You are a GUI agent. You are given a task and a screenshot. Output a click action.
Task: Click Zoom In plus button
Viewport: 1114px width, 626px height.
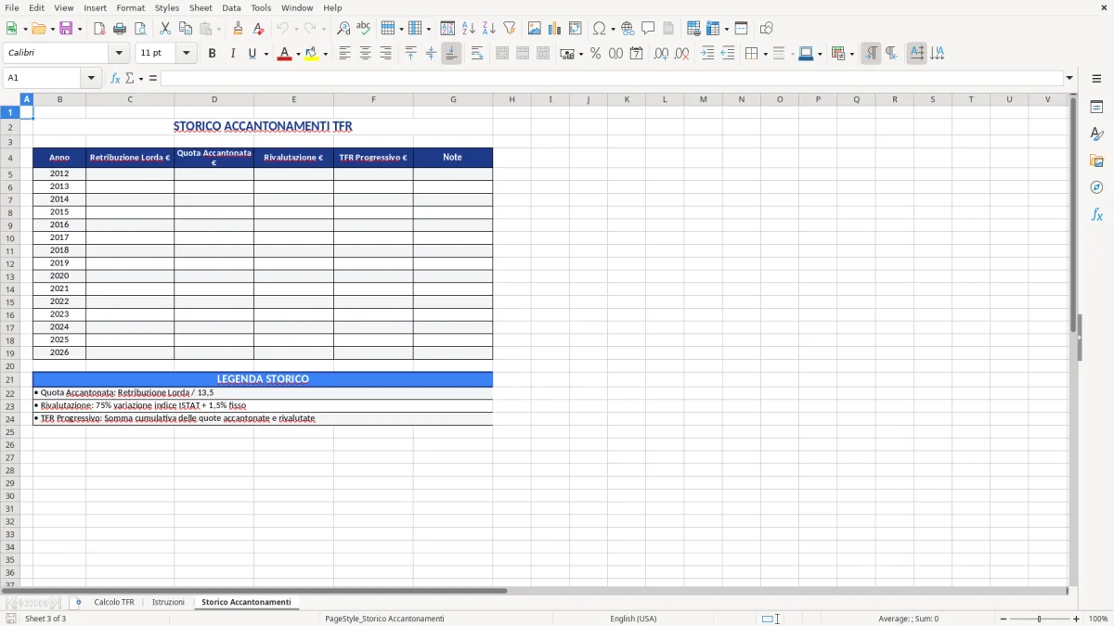[x=1076, y=619]
